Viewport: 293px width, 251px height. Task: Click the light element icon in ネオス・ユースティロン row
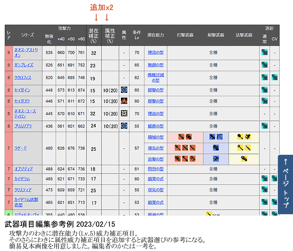(x=124, y=113)
